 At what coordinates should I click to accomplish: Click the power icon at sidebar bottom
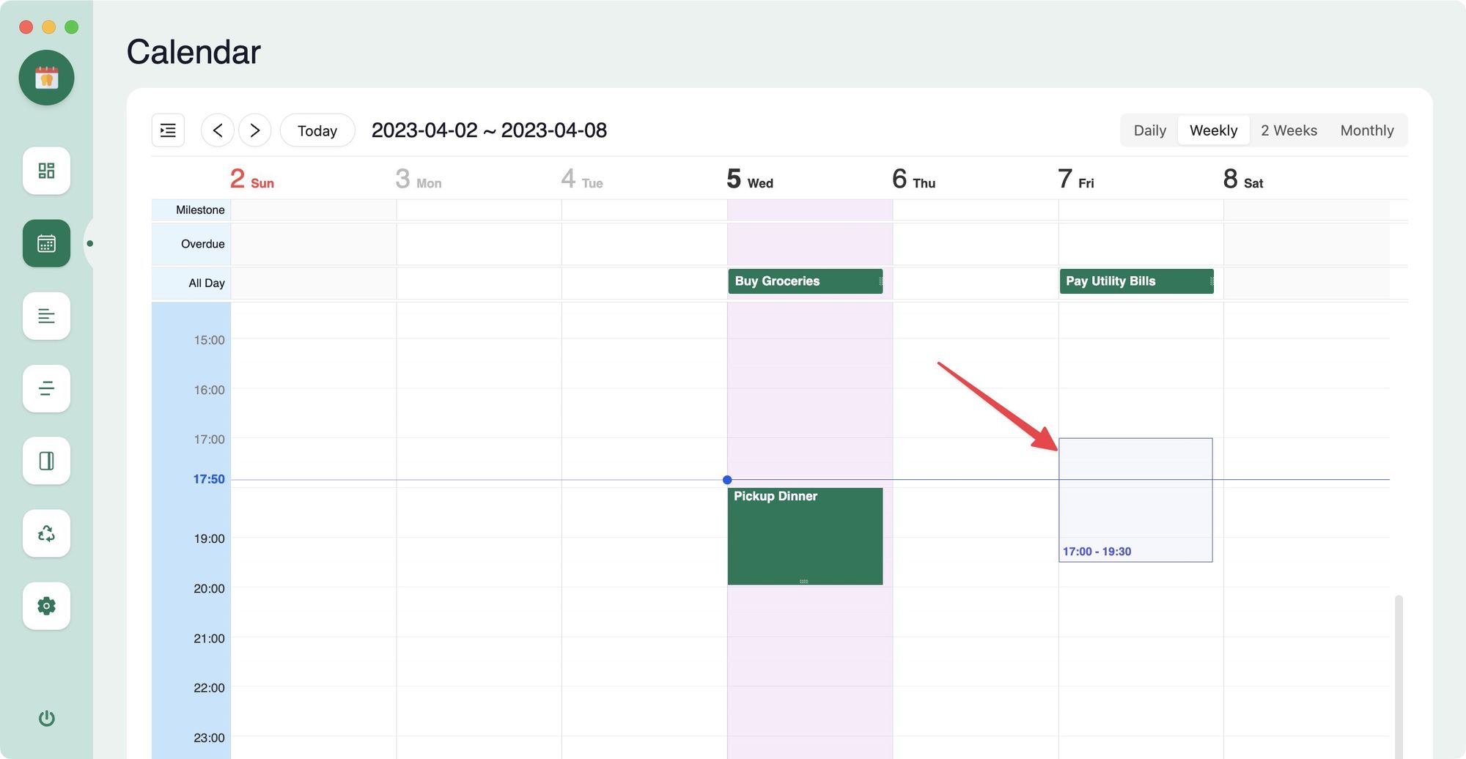(x=46, y=718)
